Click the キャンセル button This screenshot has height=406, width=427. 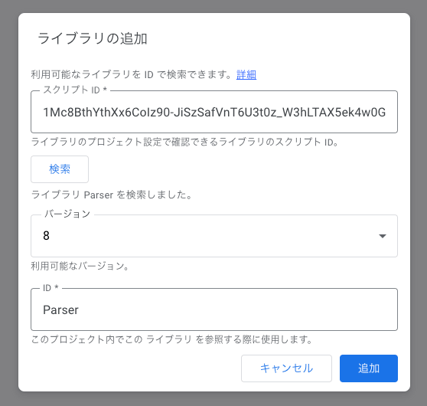pos(286,368)
